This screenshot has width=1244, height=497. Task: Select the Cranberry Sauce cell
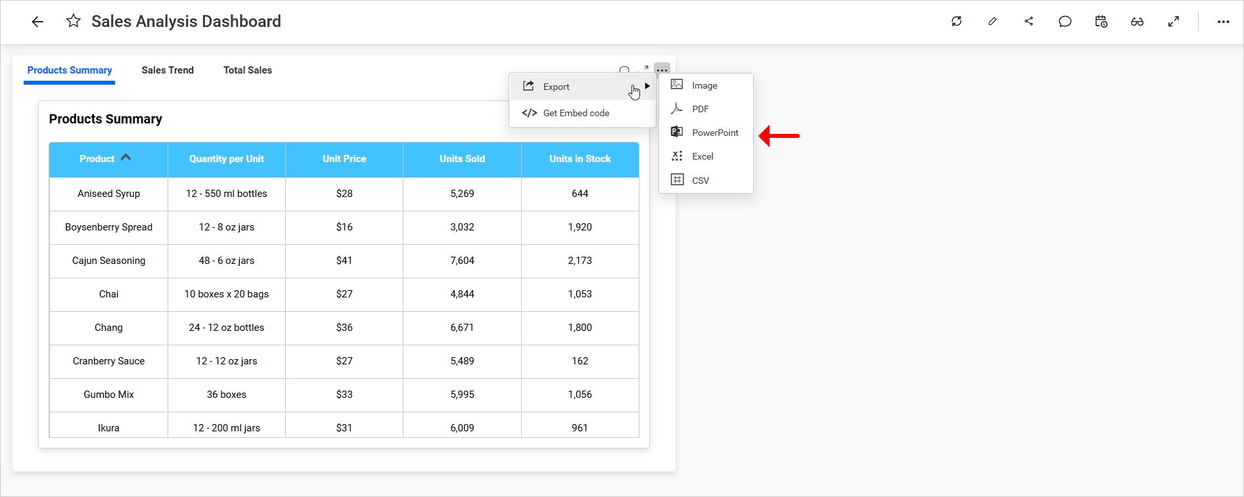108,361
